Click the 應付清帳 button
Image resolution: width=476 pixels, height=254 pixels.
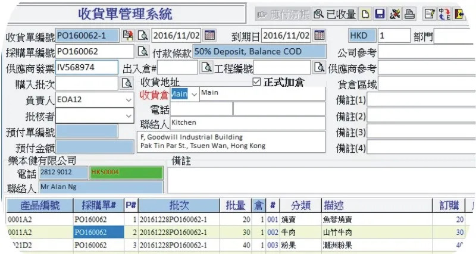283,14
